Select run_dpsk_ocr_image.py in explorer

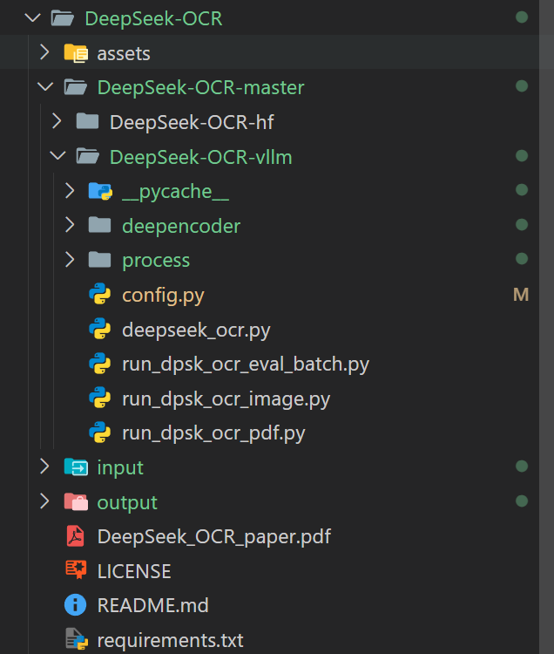226,399
